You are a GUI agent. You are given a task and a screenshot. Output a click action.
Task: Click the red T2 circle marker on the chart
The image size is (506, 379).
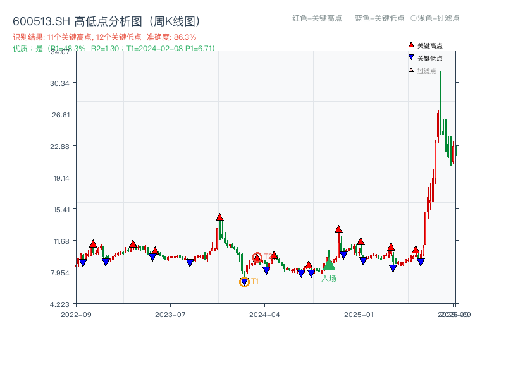tap(256, 256)
